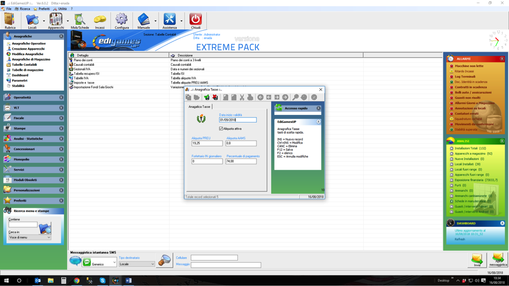This screenshot has width=509, height=286.
Task: Toggle the Aliquota attiva checkbox
Action: coord(221,129)
